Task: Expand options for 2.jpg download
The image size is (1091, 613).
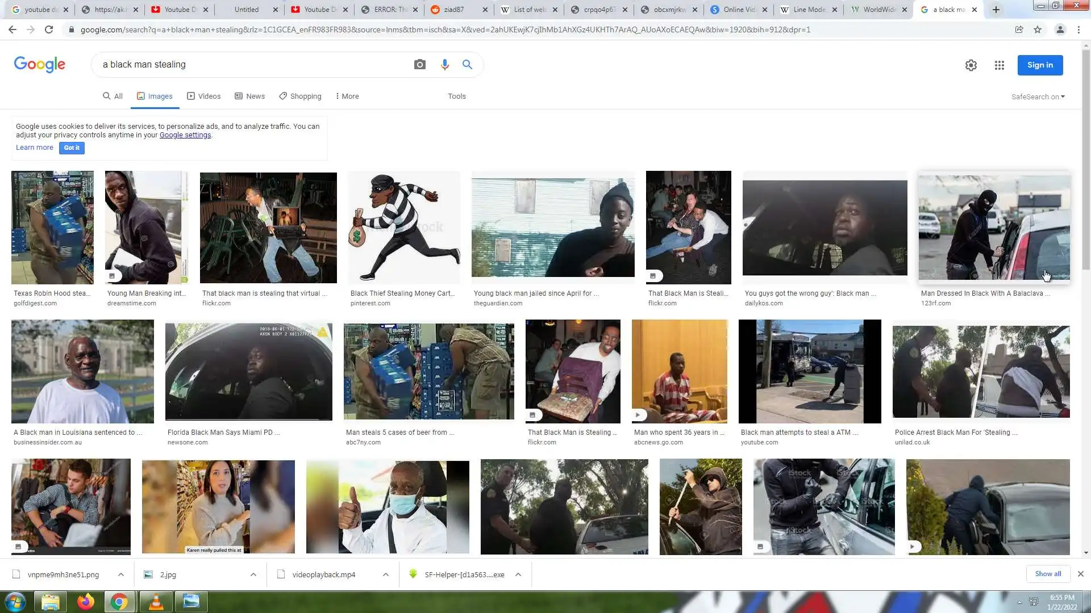Action: tap(253, 574)
